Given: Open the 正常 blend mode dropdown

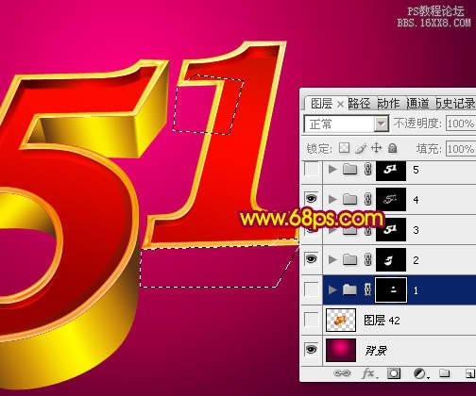Looking at the screenshot, I should pyautogui.click(x=346, y=124).
